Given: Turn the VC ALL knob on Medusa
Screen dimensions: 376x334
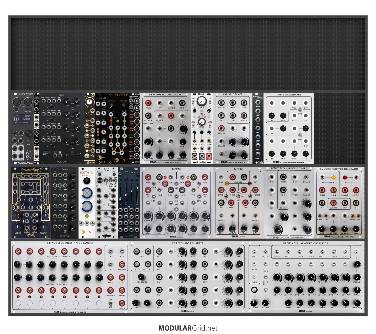Looking at the screenshot, I should click(265, 303).
